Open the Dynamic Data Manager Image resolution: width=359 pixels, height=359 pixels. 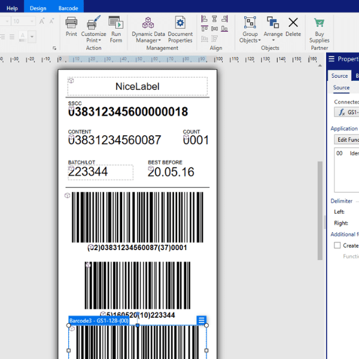tap(148, 23)
